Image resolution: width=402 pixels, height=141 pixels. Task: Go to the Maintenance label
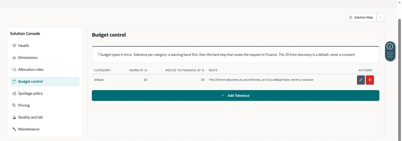pyautogui.click(x=29, y=129)
